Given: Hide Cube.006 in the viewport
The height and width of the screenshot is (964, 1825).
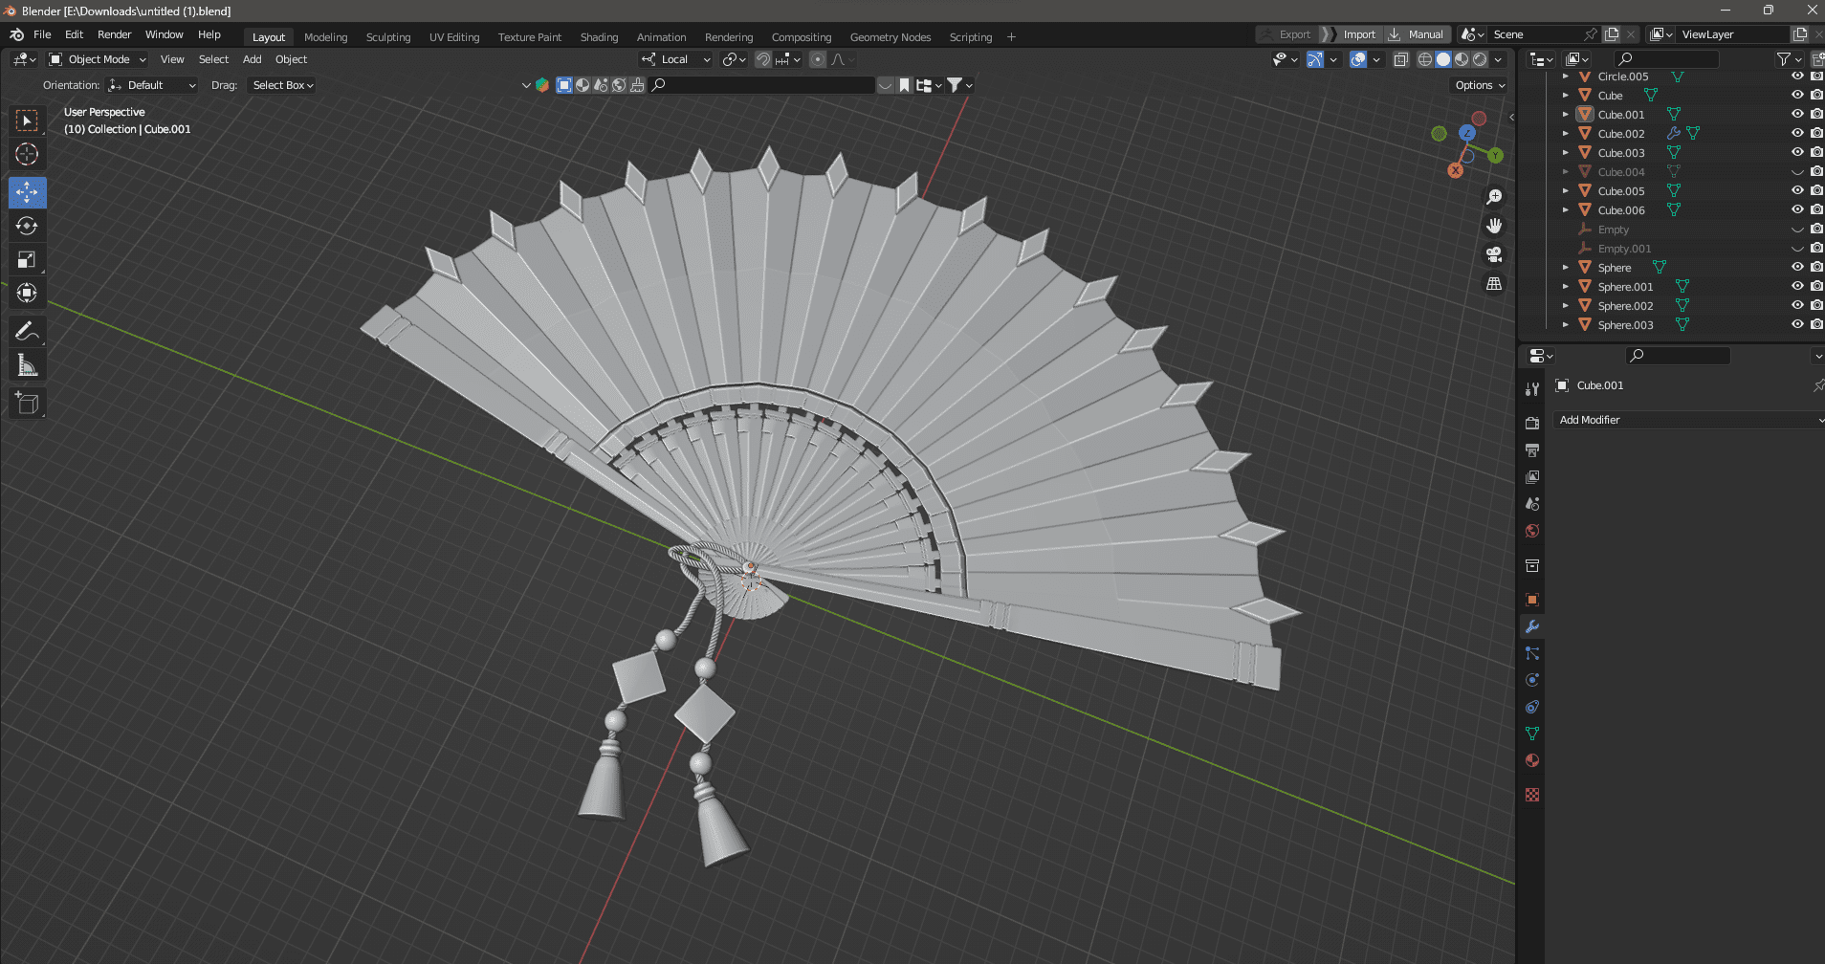Looking at the screenshot, I should point(1797,209).
